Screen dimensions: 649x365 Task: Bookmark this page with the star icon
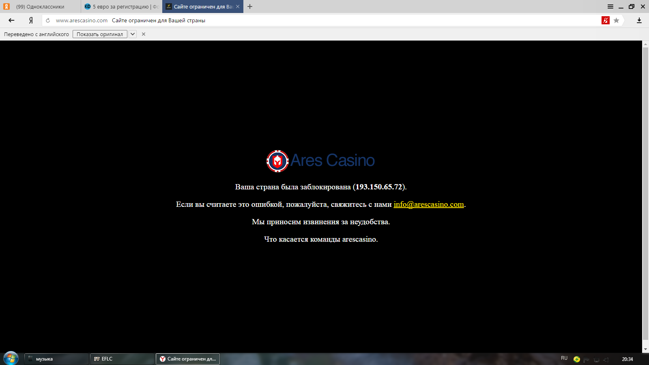tap(617, 20)
